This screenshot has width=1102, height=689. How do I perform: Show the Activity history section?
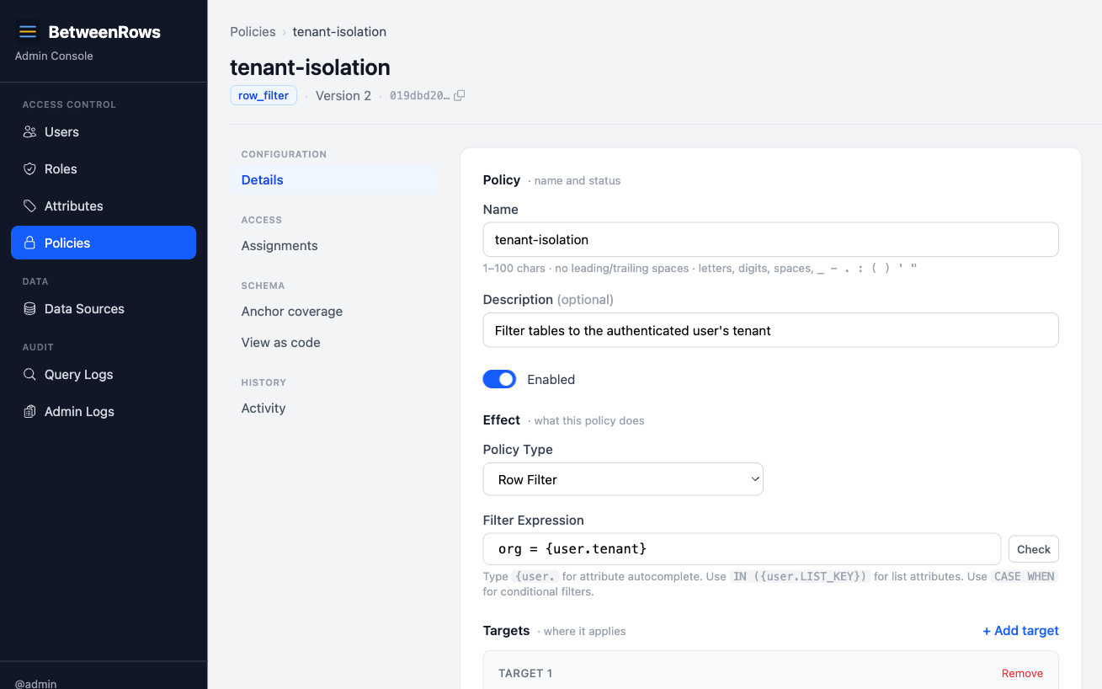(334, 409)
